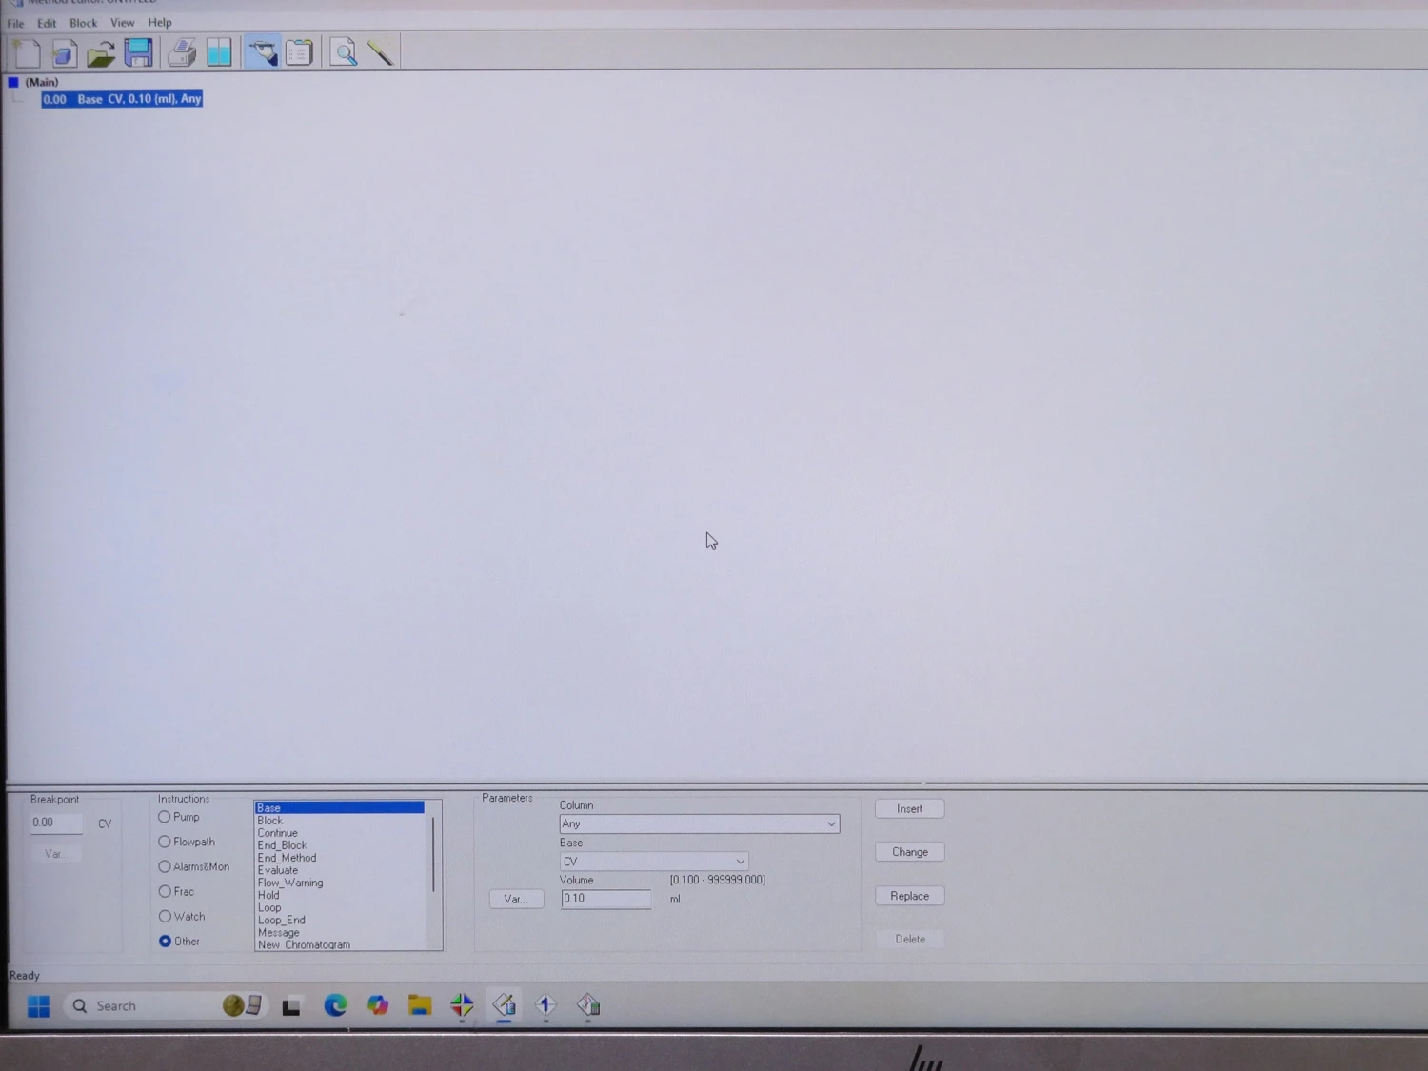Click the open folder toolbar icon

[101, 53]
